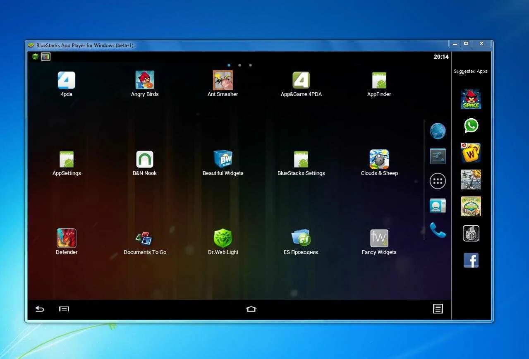Click the chart notification icon in status bar
This screenshot has width=529, height=359.
46,57
